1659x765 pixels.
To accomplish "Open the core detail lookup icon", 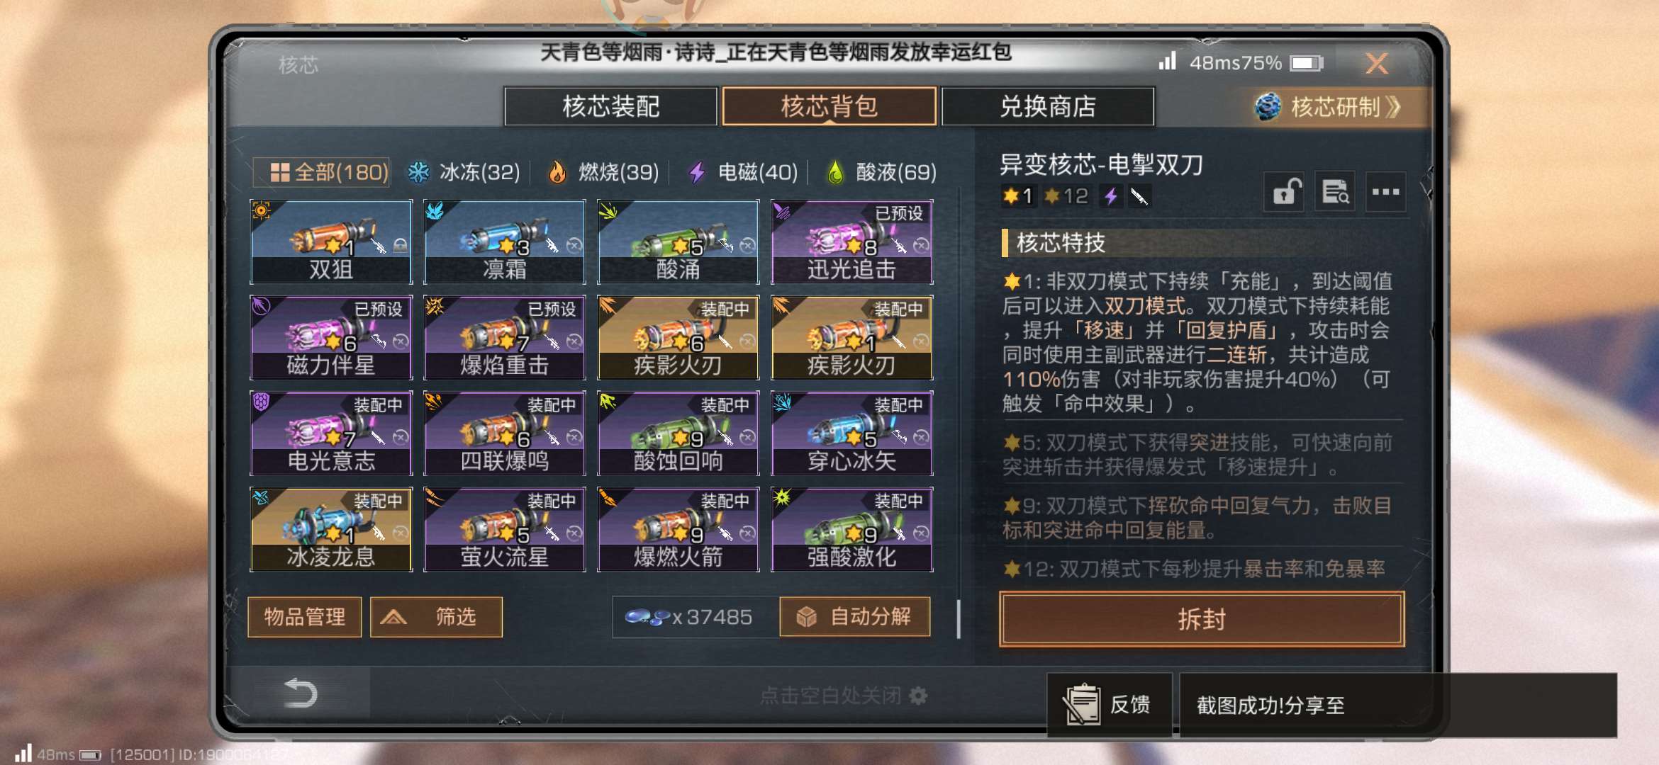I will [x=1335, y=191].
